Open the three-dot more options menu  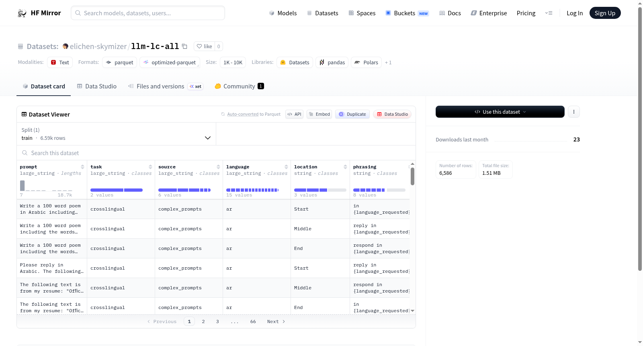[574, 112]
